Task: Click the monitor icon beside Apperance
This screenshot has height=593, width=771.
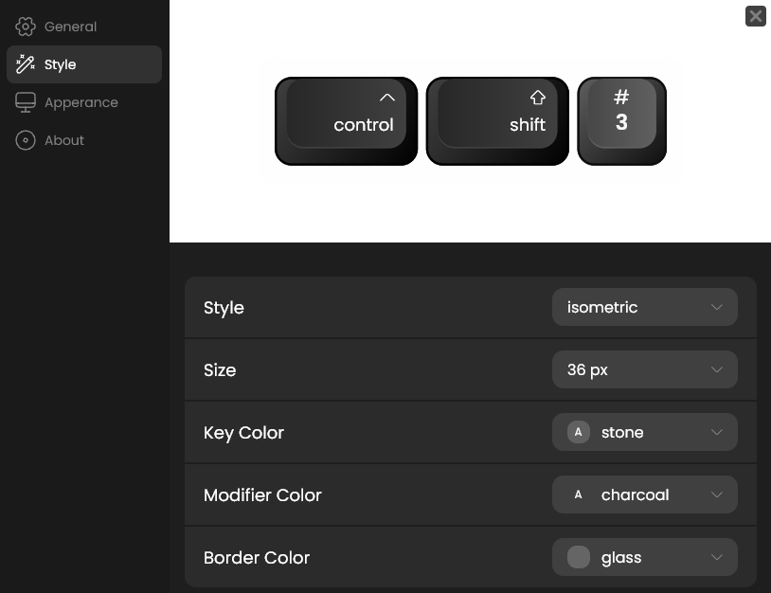Action: tap(25, 101)
